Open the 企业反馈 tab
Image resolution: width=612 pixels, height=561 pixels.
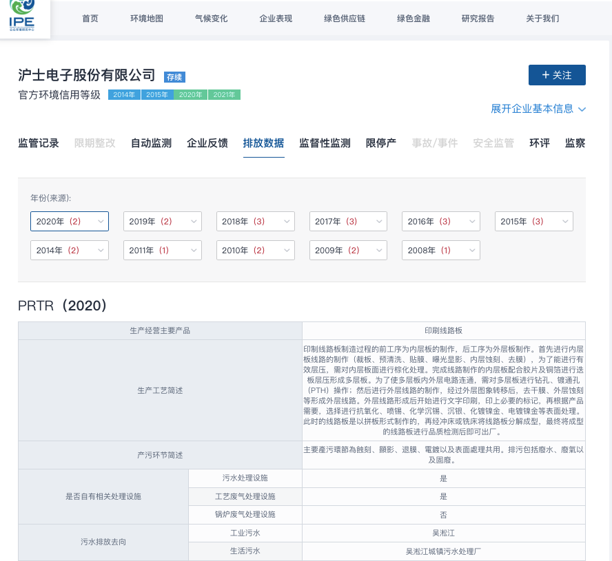click(x=207, y=143)
